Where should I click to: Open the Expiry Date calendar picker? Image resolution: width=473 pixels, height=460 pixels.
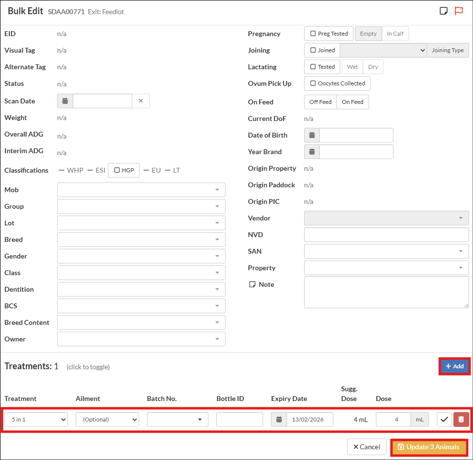point(279,420)
